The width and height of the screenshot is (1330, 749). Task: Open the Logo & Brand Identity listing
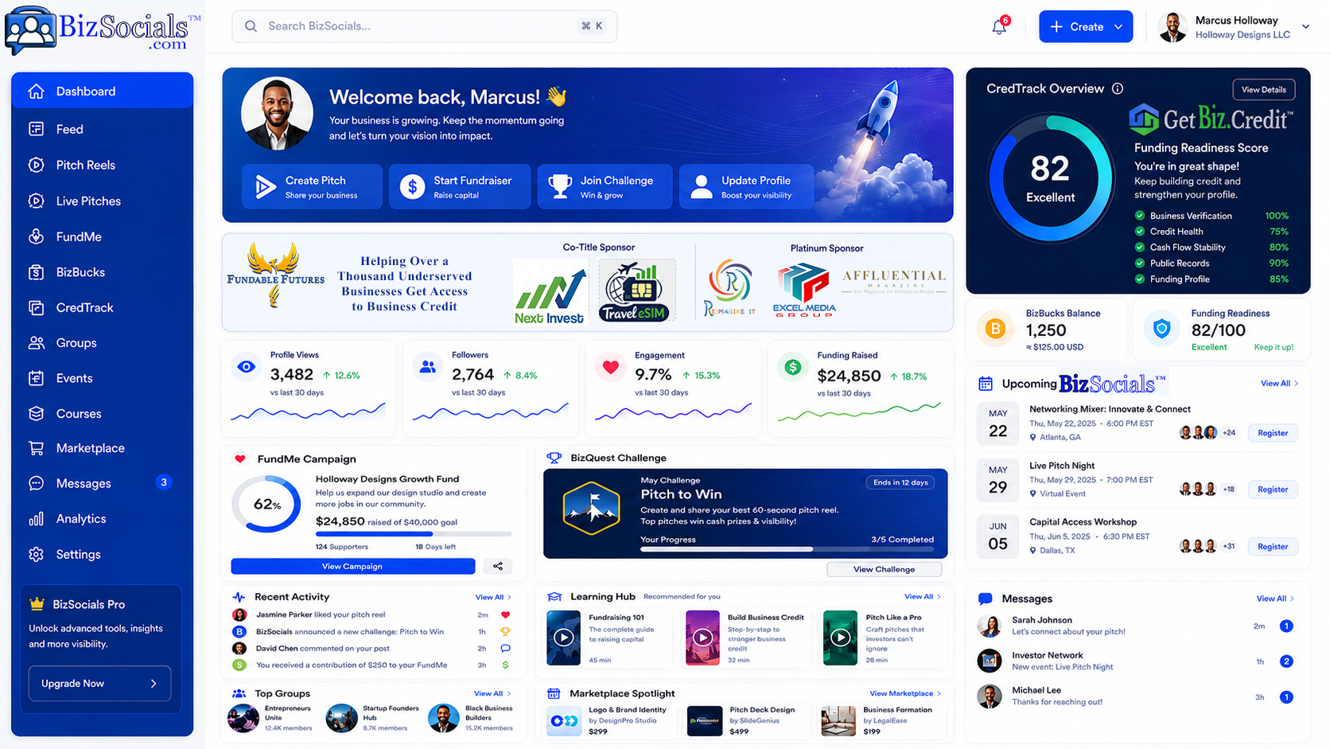[609, 720]
